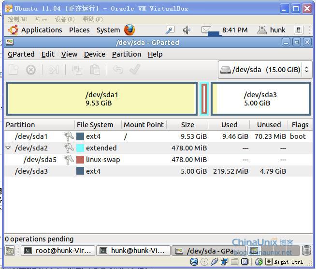
Task: Click the Apply all operations checkmark
Action: tap(135, 69)
